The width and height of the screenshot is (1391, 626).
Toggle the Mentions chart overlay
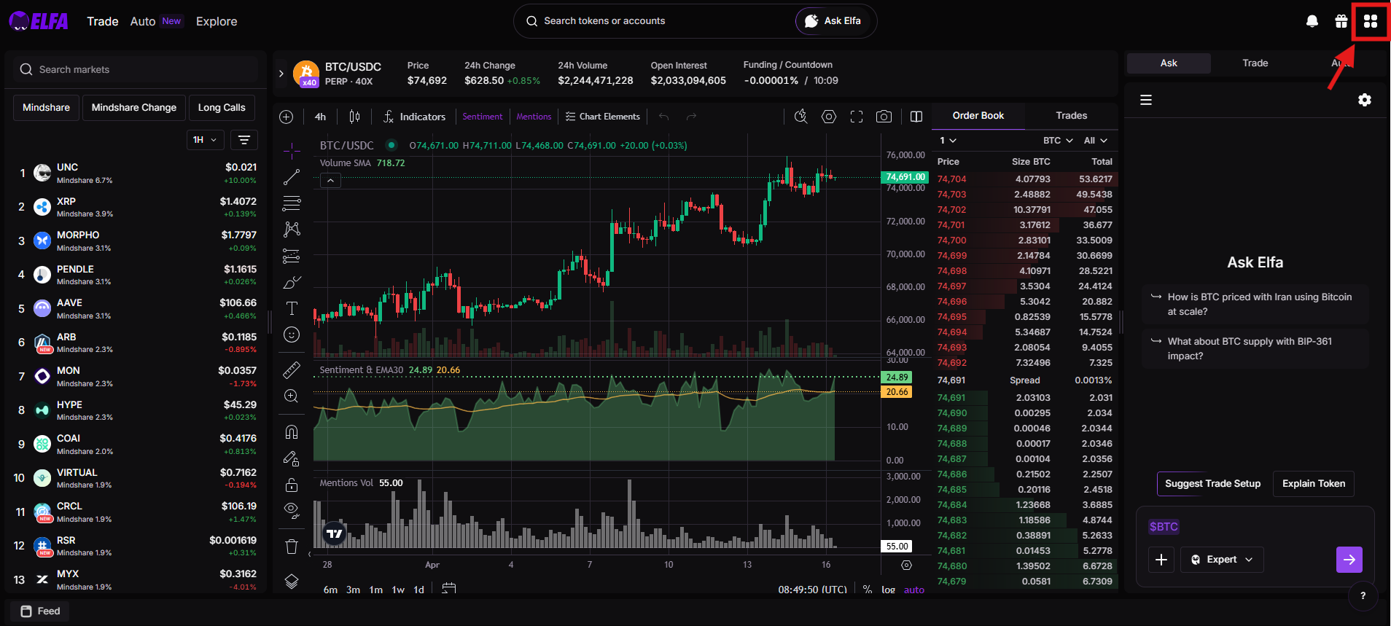(534, 117)
